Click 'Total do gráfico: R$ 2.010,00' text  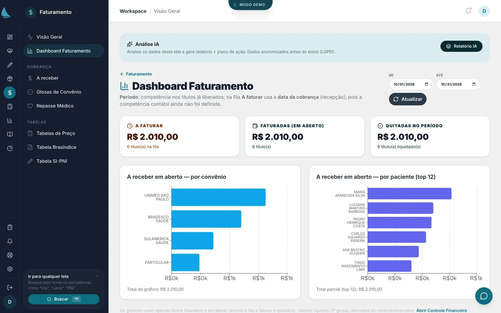(155, 289)
